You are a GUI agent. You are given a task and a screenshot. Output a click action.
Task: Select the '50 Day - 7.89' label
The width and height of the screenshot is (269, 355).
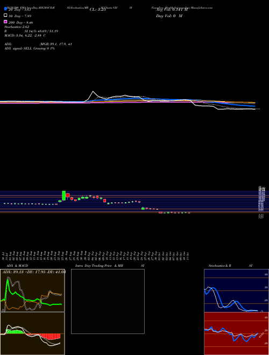[20, 16]
